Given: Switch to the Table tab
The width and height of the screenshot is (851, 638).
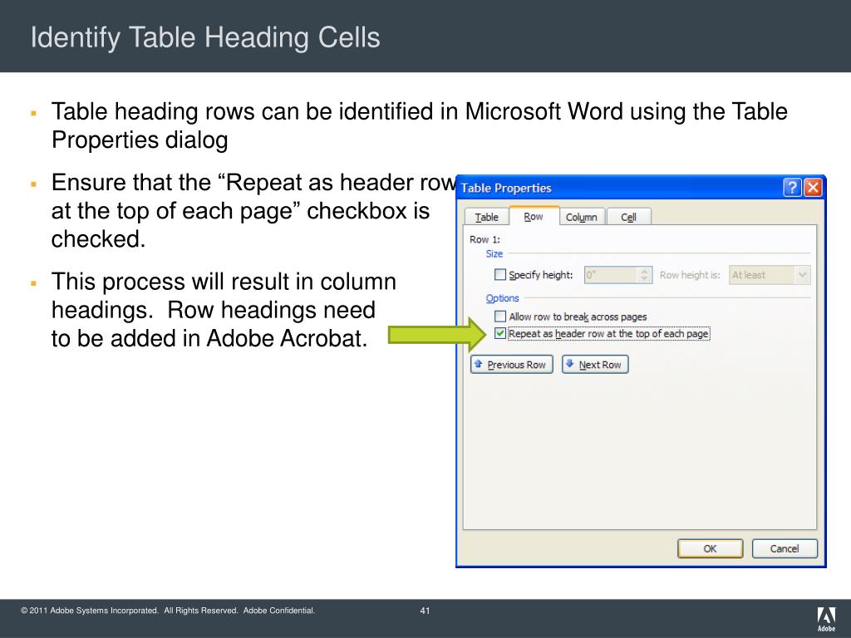Looking at the screenshot, I should click(486, 216).
